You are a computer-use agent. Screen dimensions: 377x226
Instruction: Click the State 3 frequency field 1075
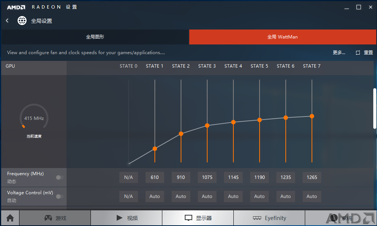tap(207, 177)
